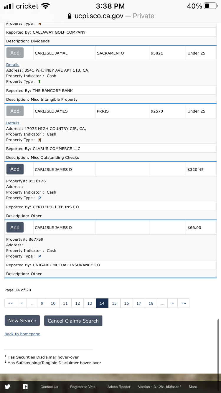Select zip code 92570

157,111
